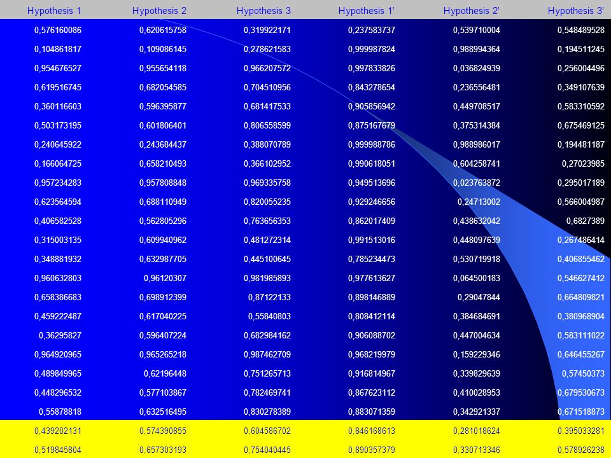Select the cell 0,459222487
This screenshot has width=611, height=458.
58,316
